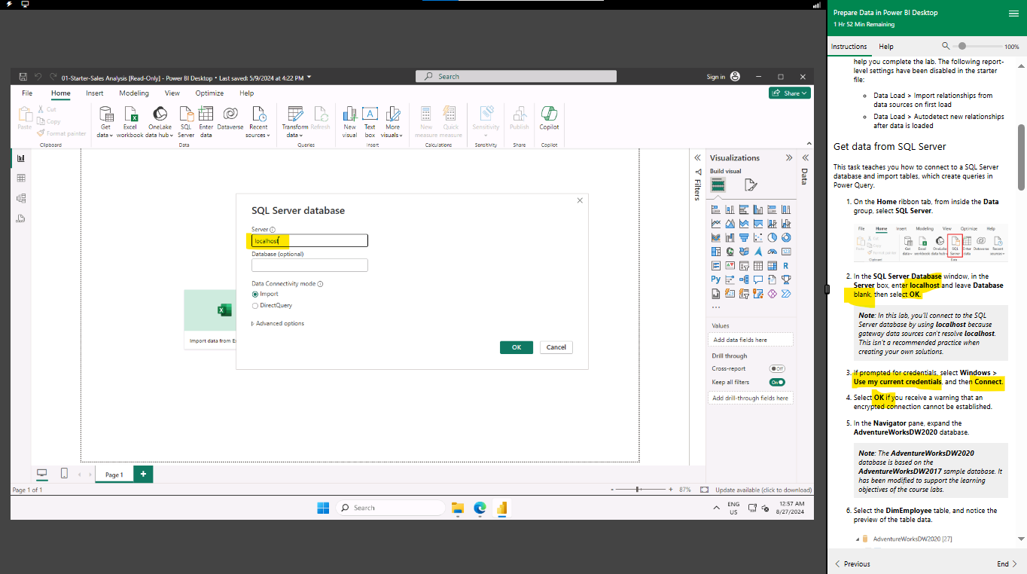Click OK in SQL Server dialog
Screen dimensions: 1027x574
pos(517,347)
